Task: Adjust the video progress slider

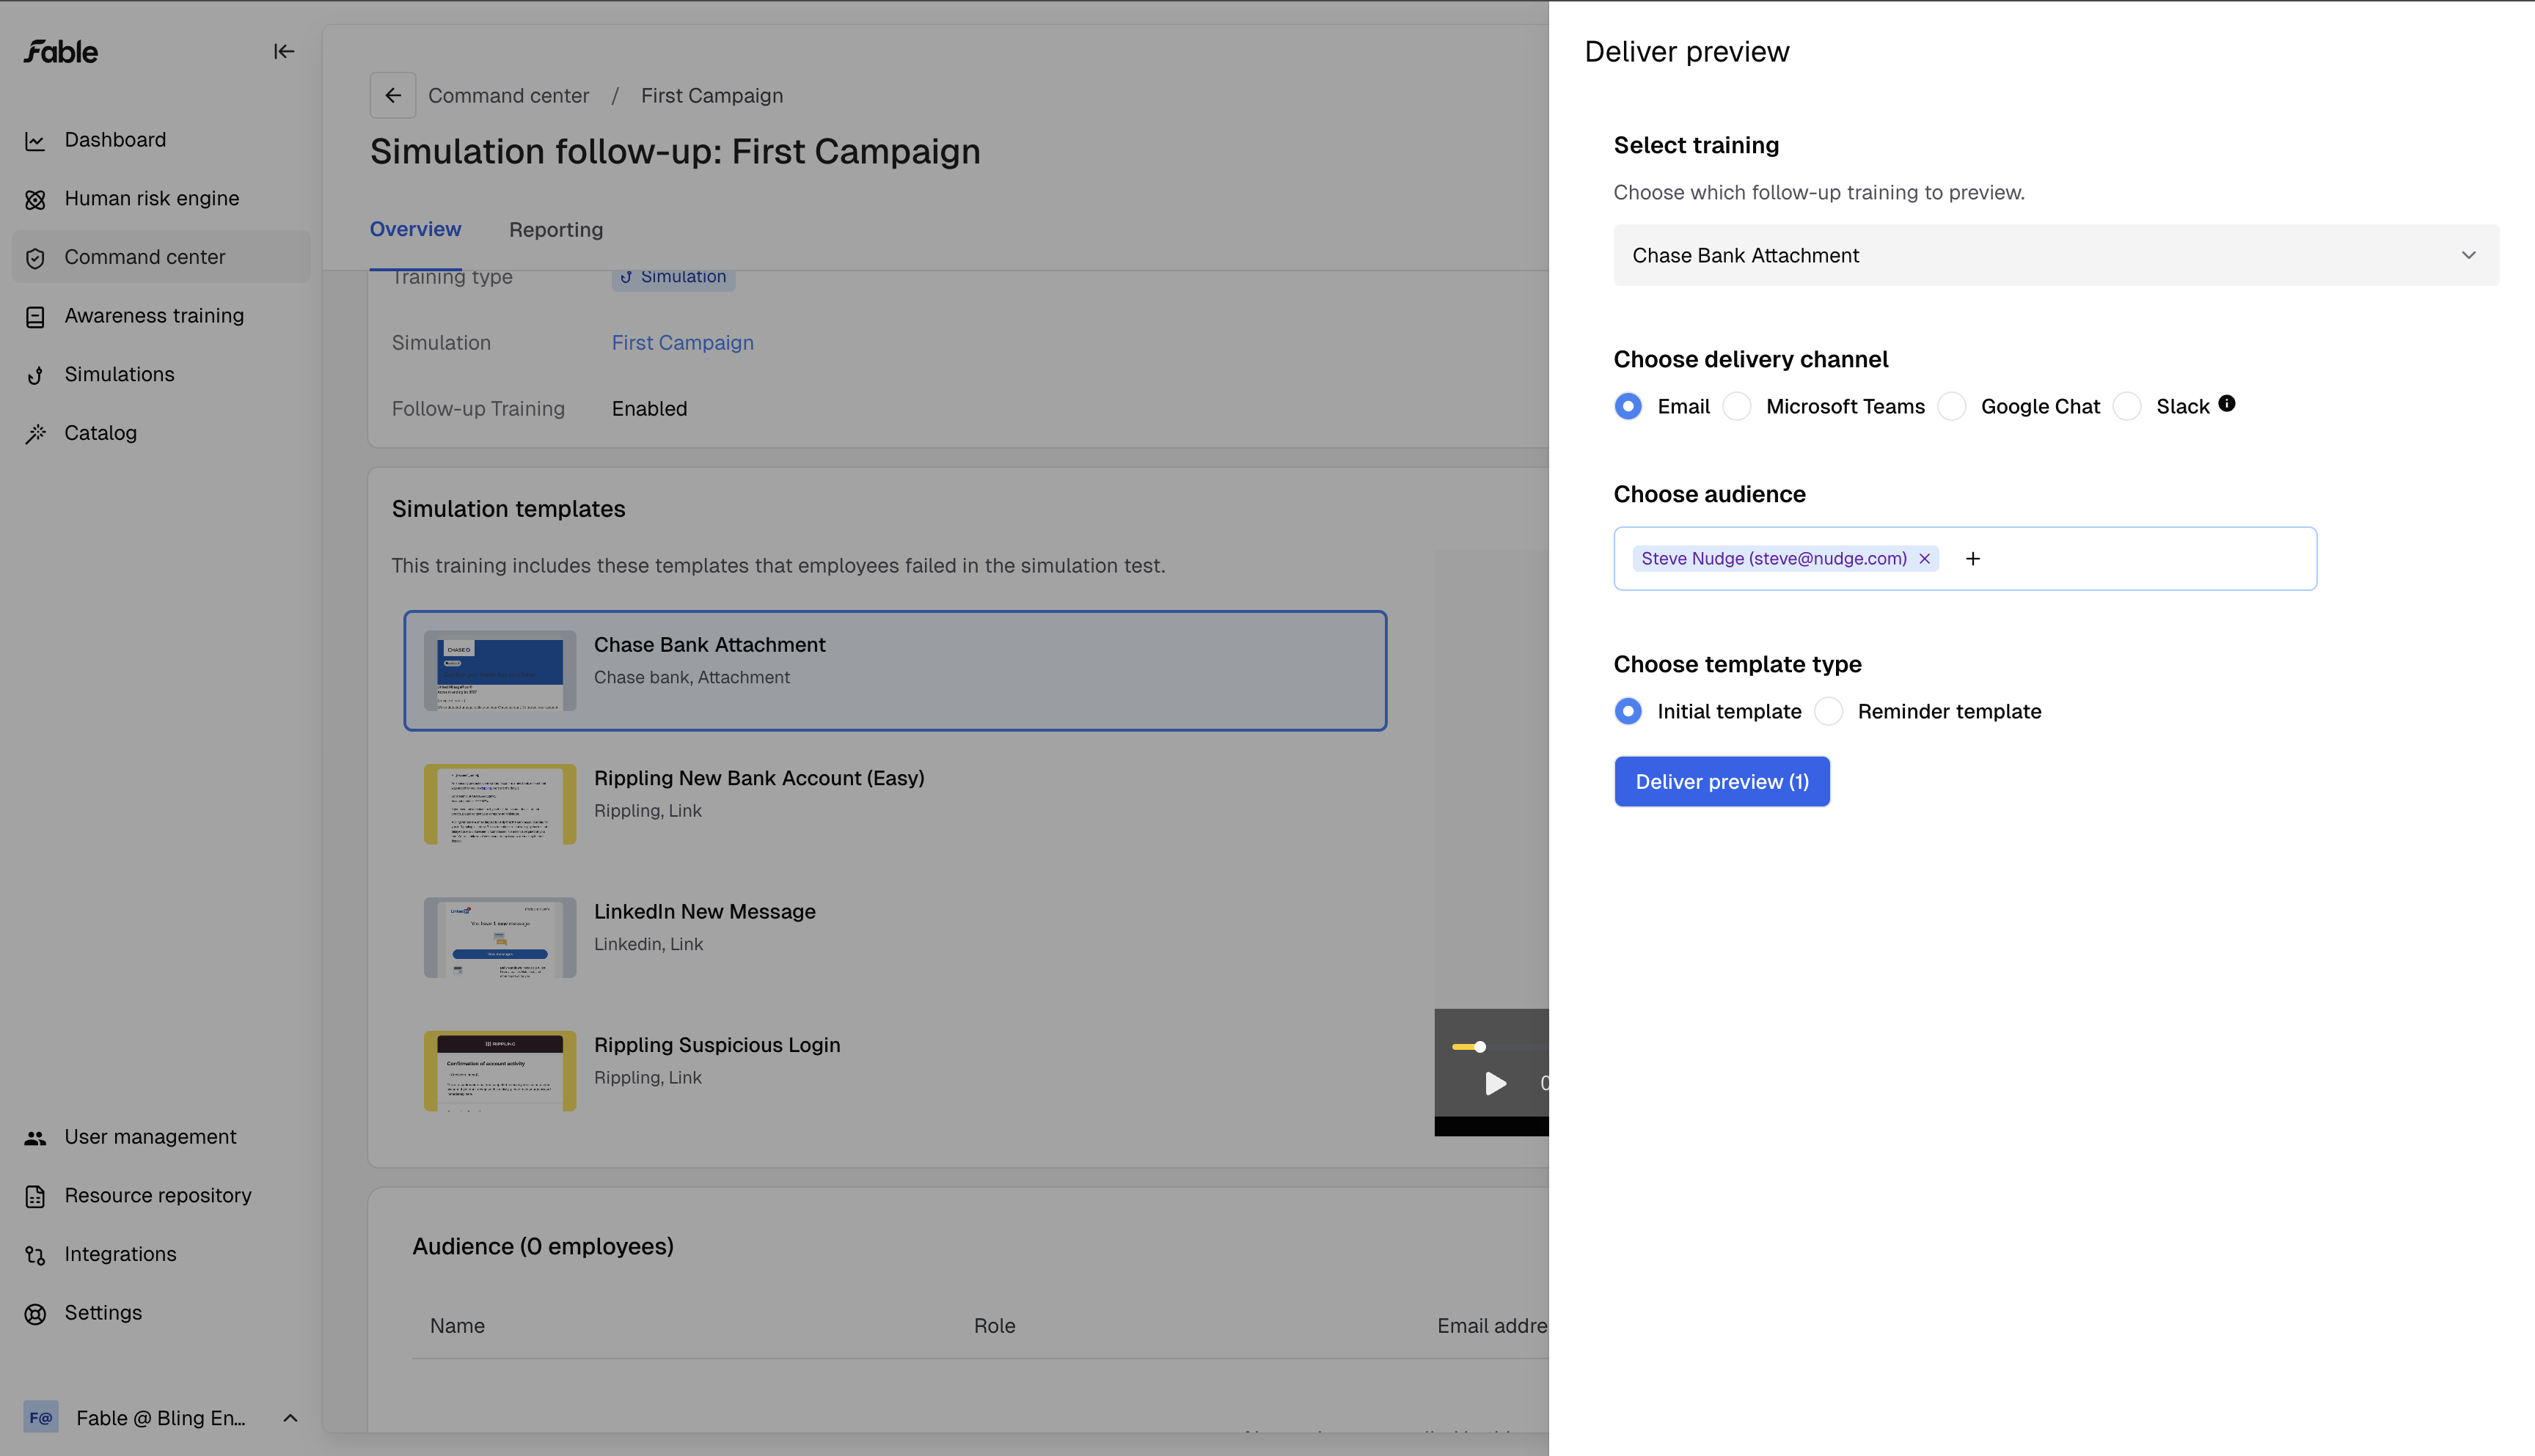Action: tap(1479, 1047)
